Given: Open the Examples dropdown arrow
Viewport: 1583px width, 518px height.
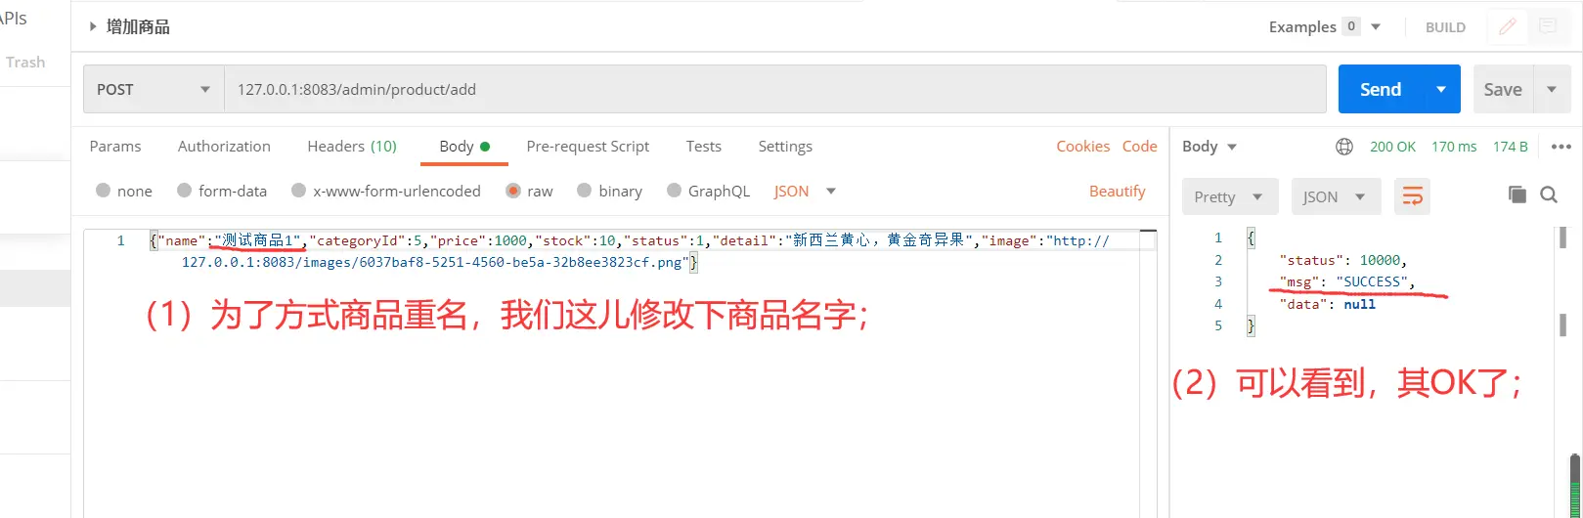Looking at the screenshot, I should [x=1376, y=26].
